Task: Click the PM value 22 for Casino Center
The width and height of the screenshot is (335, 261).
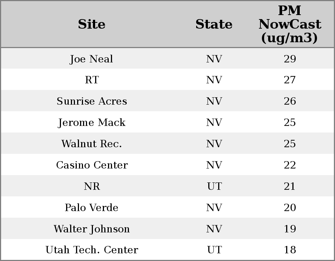Action: 289,165
